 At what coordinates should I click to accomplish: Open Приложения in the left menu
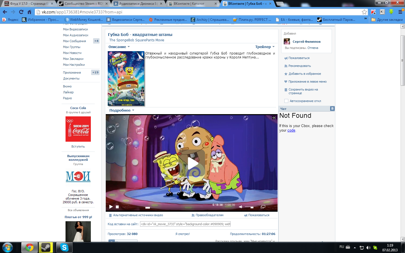tap(72, 73)
